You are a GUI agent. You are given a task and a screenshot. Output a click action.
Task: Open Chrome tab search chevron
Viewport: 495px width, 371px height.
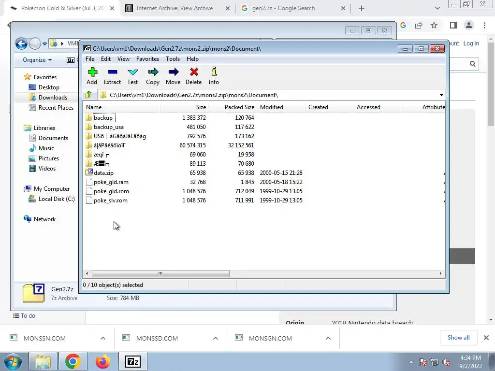(437, 8)
